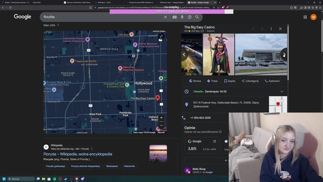323x182 pixels.
Task: Call the casino with Zadzwoń
Action: 272,81
